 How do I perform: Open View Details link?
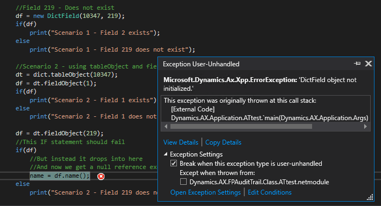181,142
